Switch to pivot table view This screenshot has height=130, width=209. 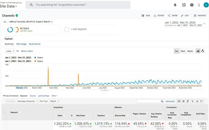(x=201, y=101)
